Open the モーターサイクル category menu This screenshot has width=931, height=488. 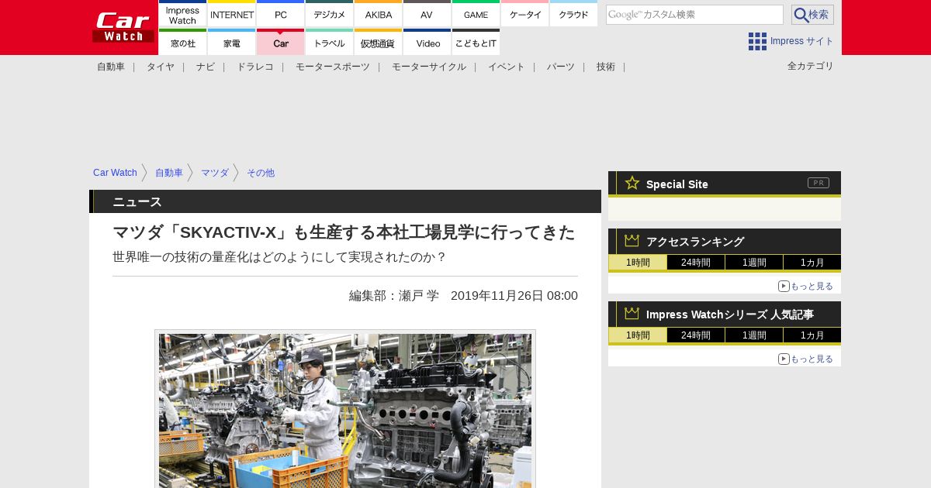click(x=429, y=67)
